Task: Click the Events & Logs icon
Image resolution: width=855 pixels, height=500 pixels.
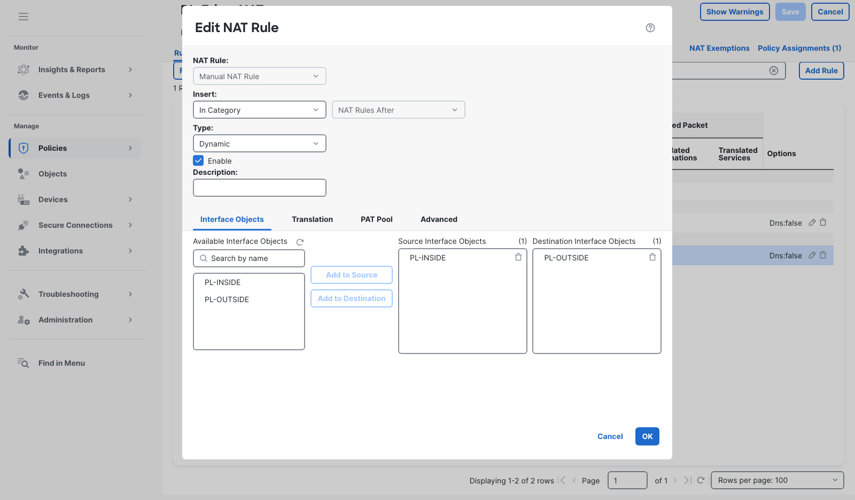Action: tap(24, 95)
